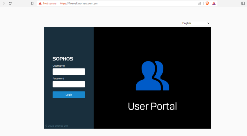Image resolution: width=247 pixels, height=136 pixels.
Task: Click the blue Login button
Action: tap(69, 95)
